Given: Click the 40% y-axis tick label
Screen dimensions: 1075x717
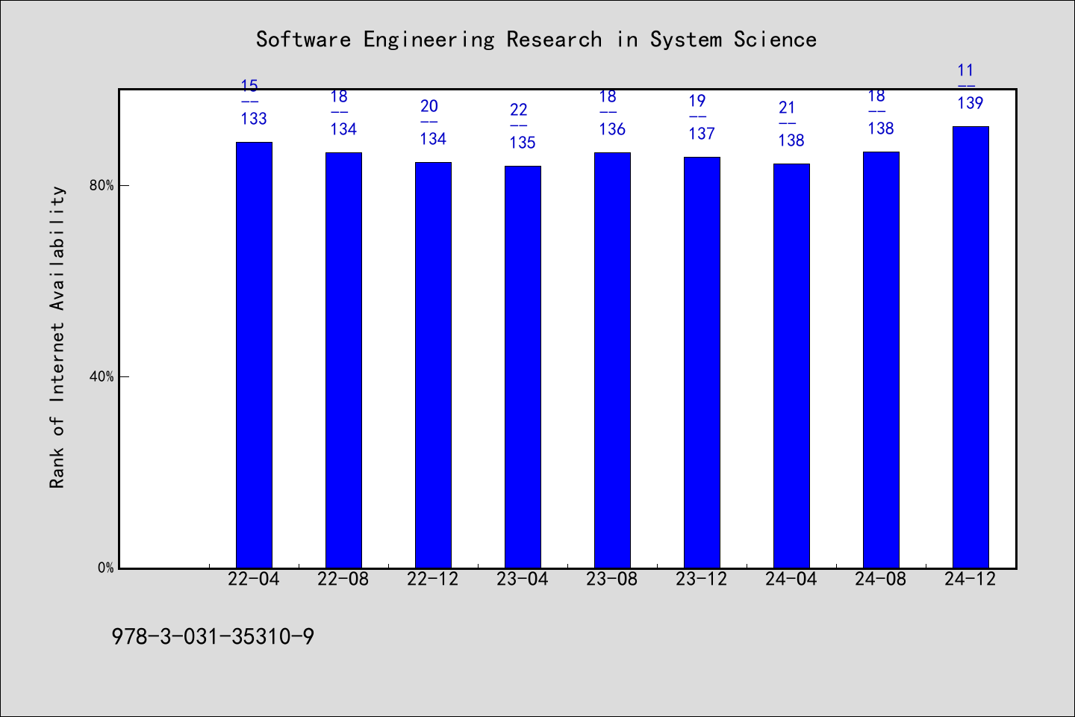Looking at the screenshot, I should 102,377.
